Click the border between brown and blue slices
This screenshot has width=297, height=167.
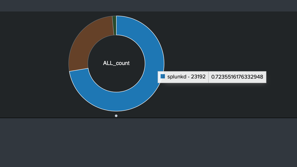[x=79, y=70]
